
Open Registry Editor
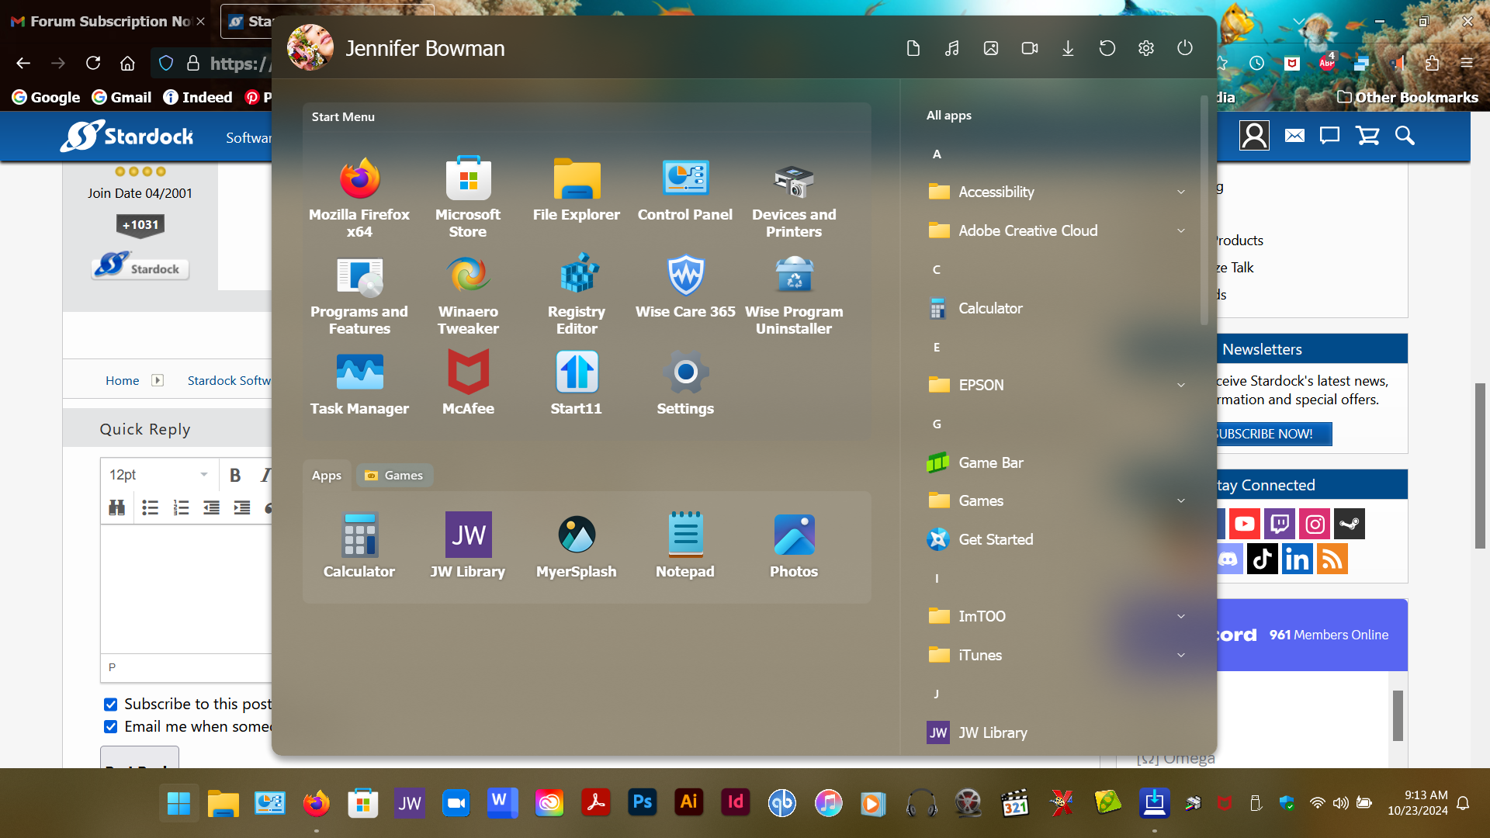pyautogui.click(x=577, y=295)
